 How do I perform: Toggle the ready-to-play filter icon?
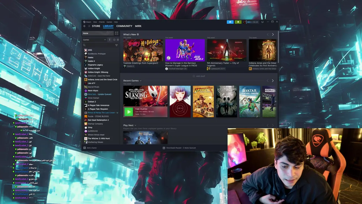click(118, 40)
